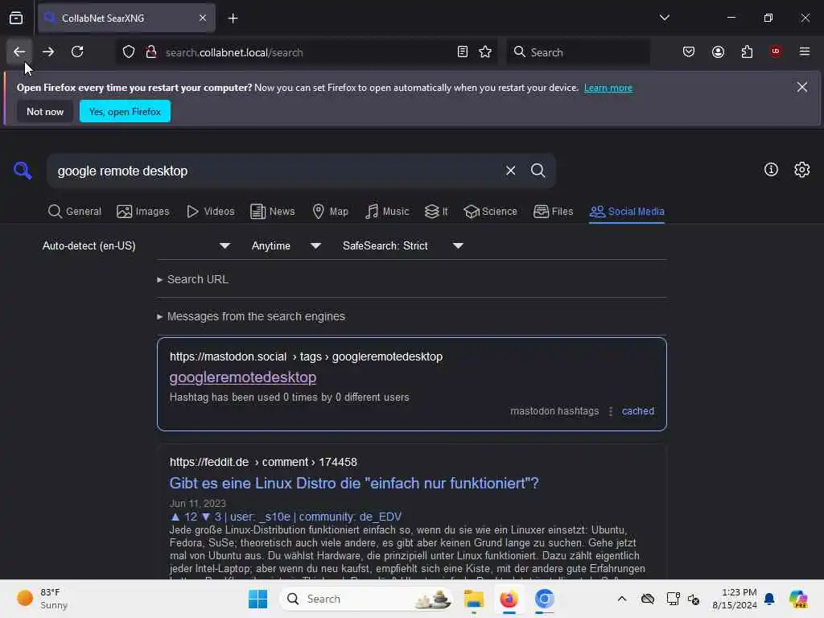This screenshot has height=618, width=824.
Task: Open the Firefox hamburger menu
Action: coord(805,51)
